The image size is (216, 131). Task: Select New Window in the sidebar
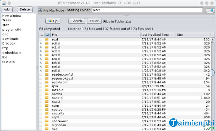pos(12,16)
